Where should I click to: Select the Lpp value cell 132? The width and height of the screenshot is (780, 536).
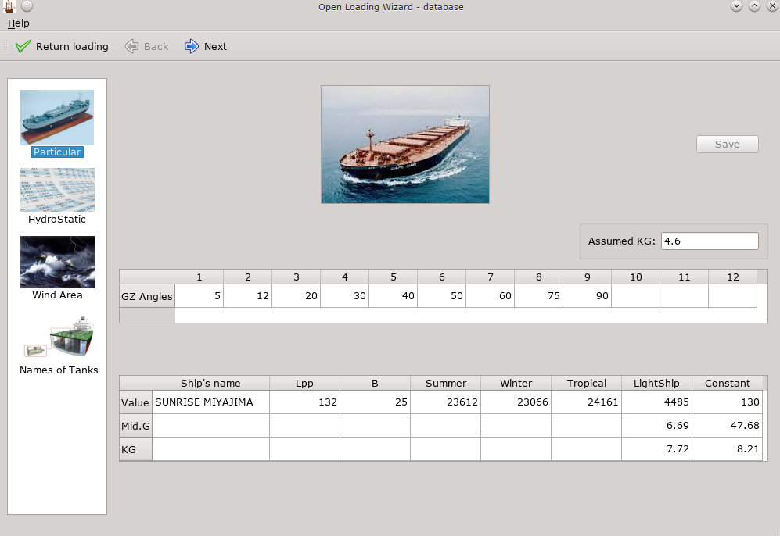click(304, 402)
